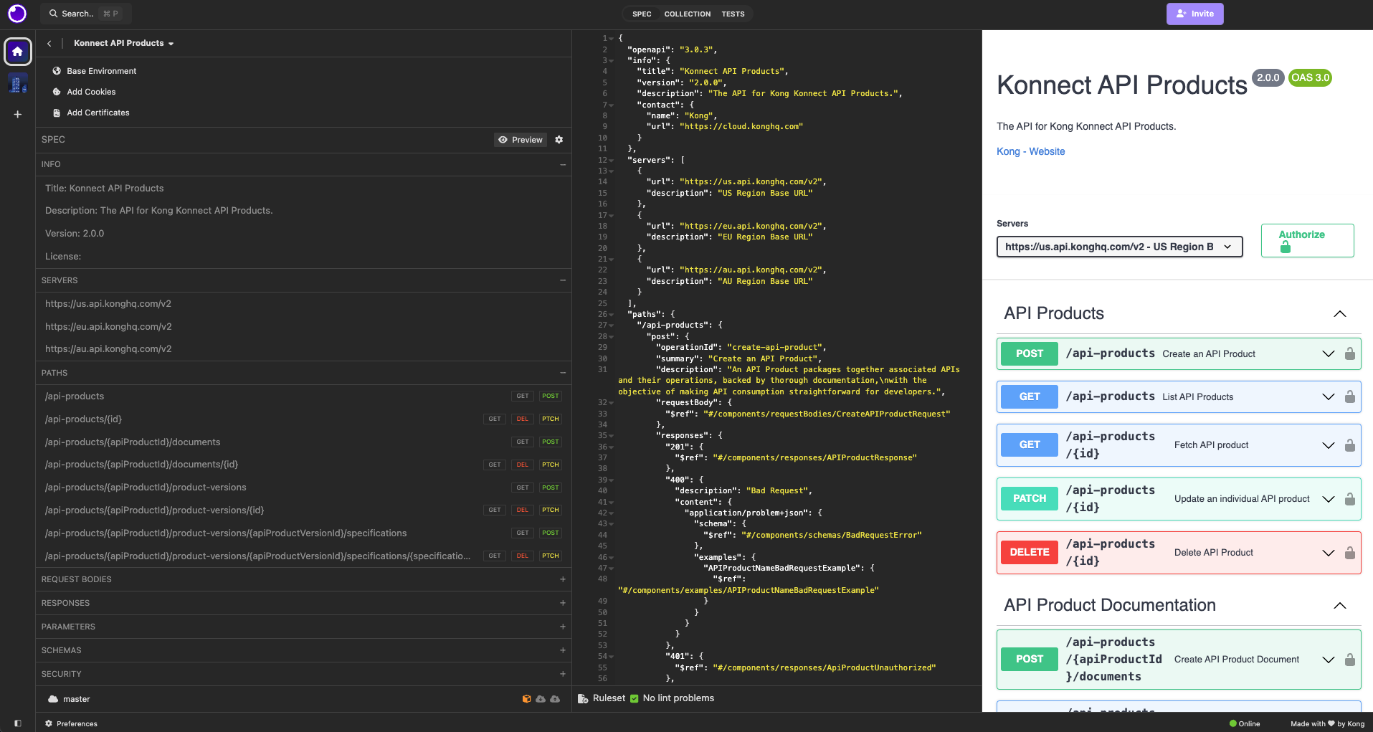Click POST badge on /api-products row
This screenshot has width=1373, height=732.
pos(551,396)
